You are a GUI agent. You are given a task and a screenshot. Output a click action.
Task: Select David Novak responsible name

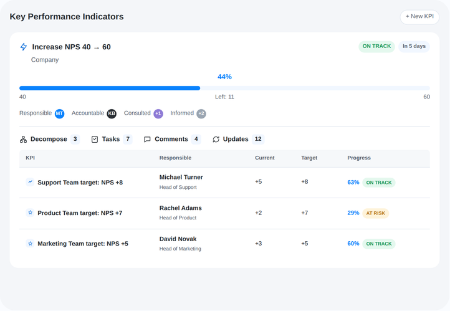(x=178, y=239)
